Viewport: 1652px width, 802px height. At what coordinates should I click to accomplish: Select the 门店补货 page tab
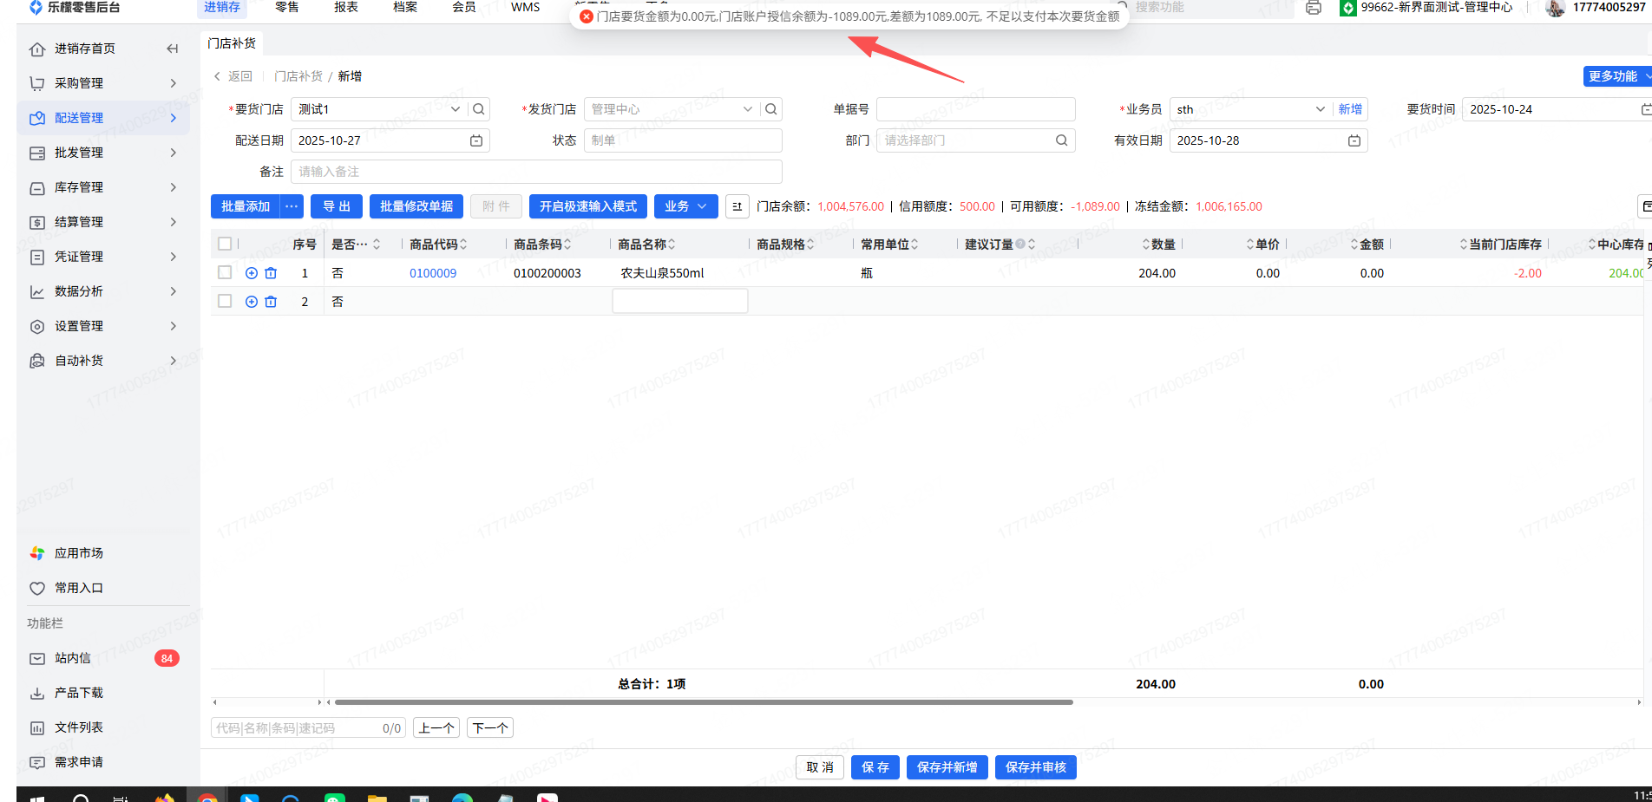232,43
